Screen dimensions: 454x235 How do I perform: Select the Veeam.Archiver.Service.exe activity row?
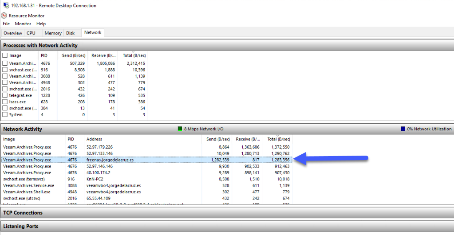(147, 185)
